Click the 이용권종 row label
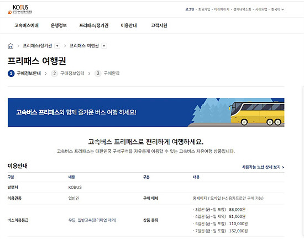 [14, 198]
